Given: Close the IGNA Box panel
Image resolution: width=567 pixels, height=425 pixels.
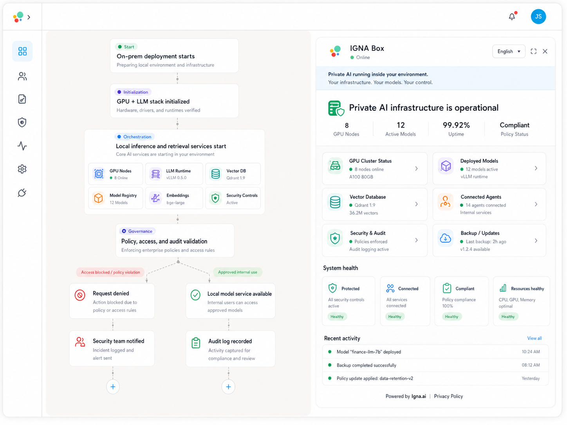Looking at the screenshot, I should point(545,51).
